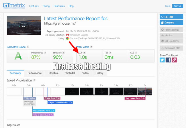Go to GTmetrix logo home
This screenshot has height=128, width=186.
pyautogui.click(x=14, y=5)
